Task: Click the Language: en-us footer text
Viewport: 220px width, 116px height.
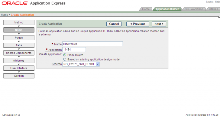Action: click(11, 115)
